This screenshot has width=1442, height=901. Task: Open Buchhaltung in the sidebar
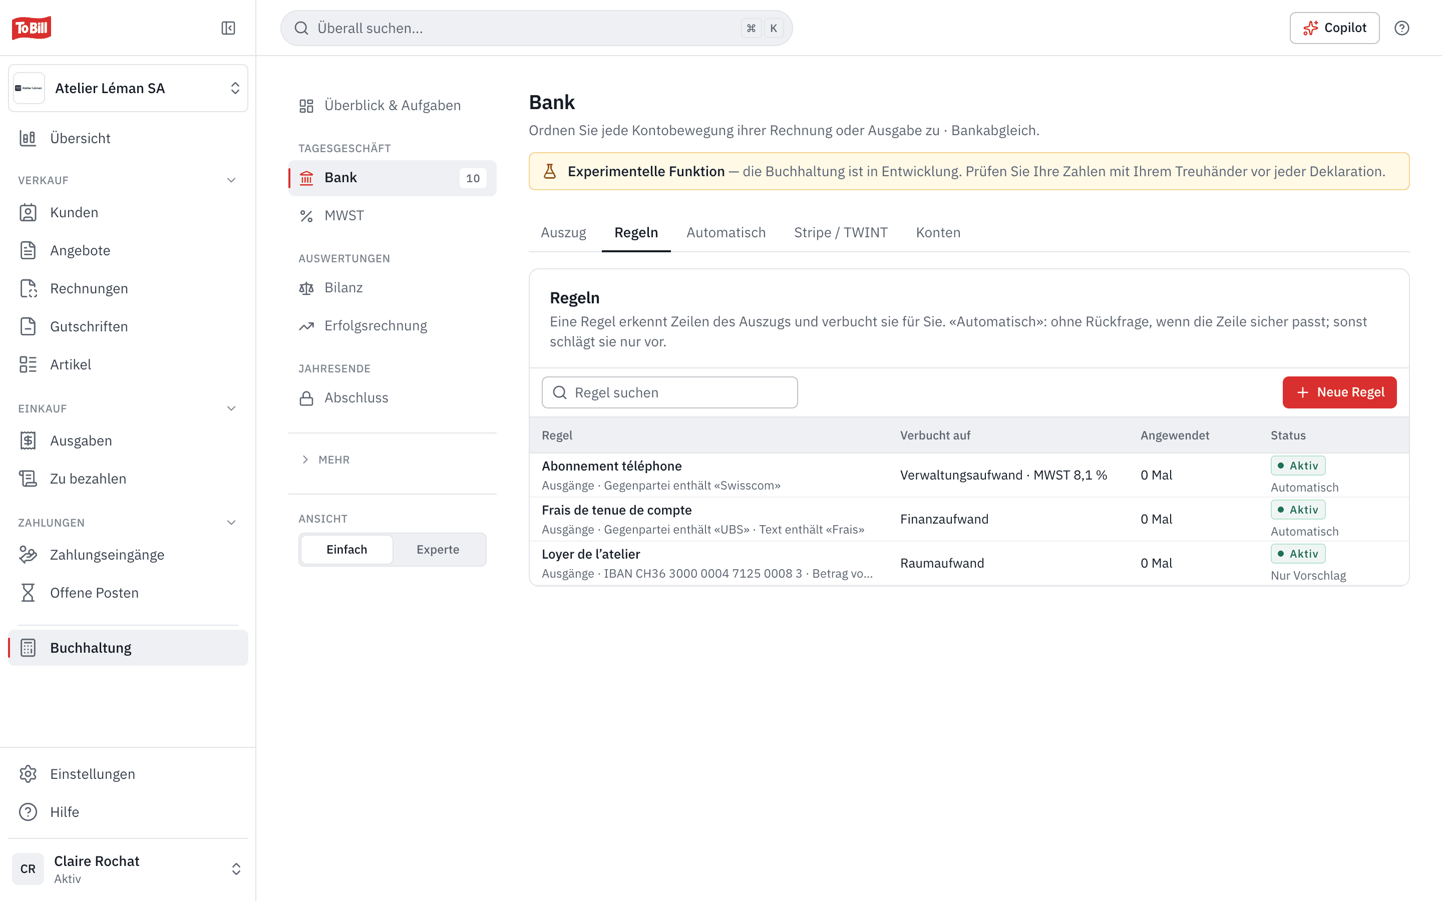tap(128, 648)
